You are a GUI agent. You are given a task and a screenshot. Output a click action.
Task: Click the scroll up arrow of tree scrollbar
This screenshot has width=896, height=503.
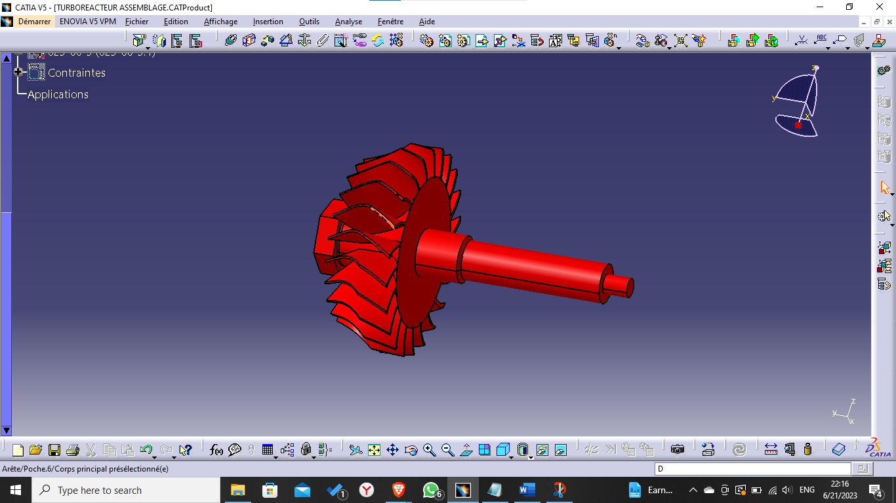click(7, 58)
